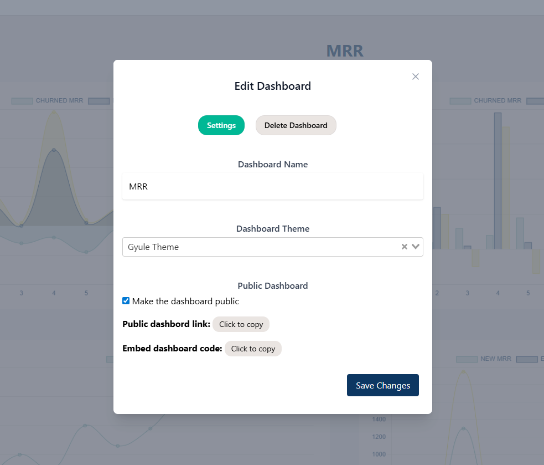Viewport: 544px width, 465px height.
Task: Switch to the Settings tab
Action: click(x=221, y=125)
